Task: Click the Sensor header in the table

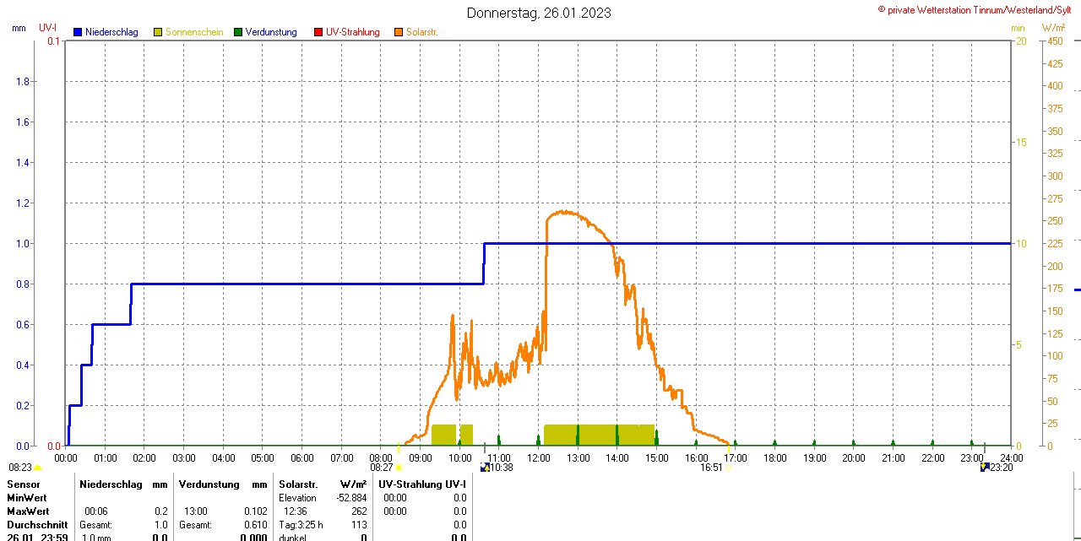Action: click(24, 484)
